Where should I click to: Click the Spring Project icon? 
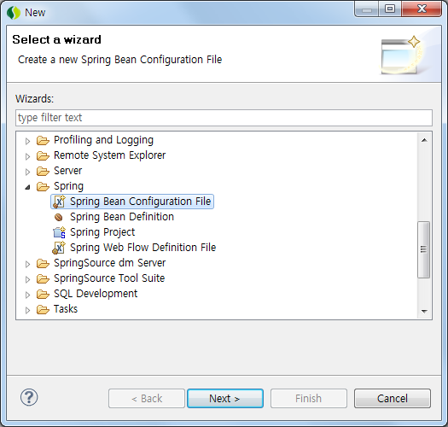pos(59,232)
